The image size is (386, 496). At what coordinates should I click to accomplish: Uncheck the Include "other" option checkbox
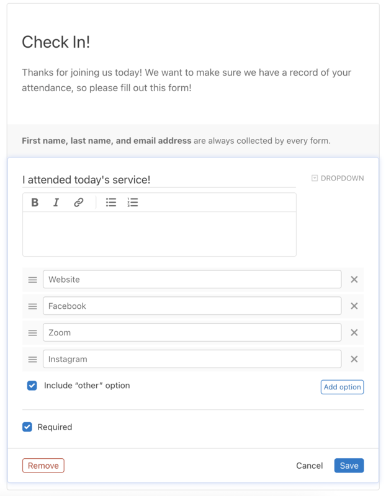(32, 386)
